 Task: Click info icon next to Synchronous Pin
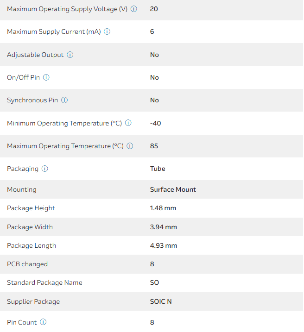coord(64,100)
